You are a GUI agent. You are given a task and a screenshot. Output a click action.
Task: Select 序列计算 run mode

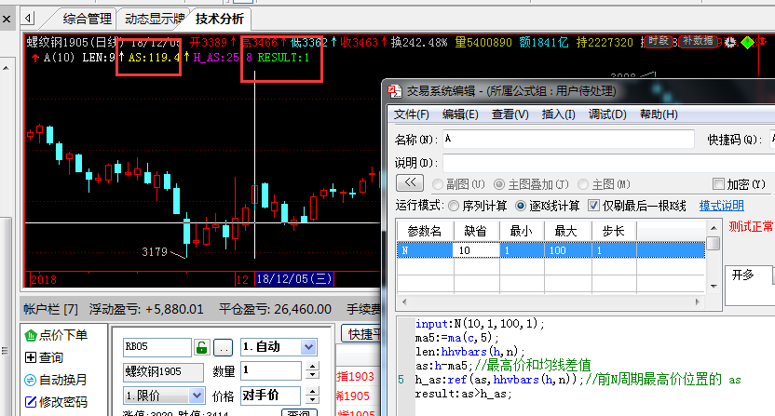point(454,206)
